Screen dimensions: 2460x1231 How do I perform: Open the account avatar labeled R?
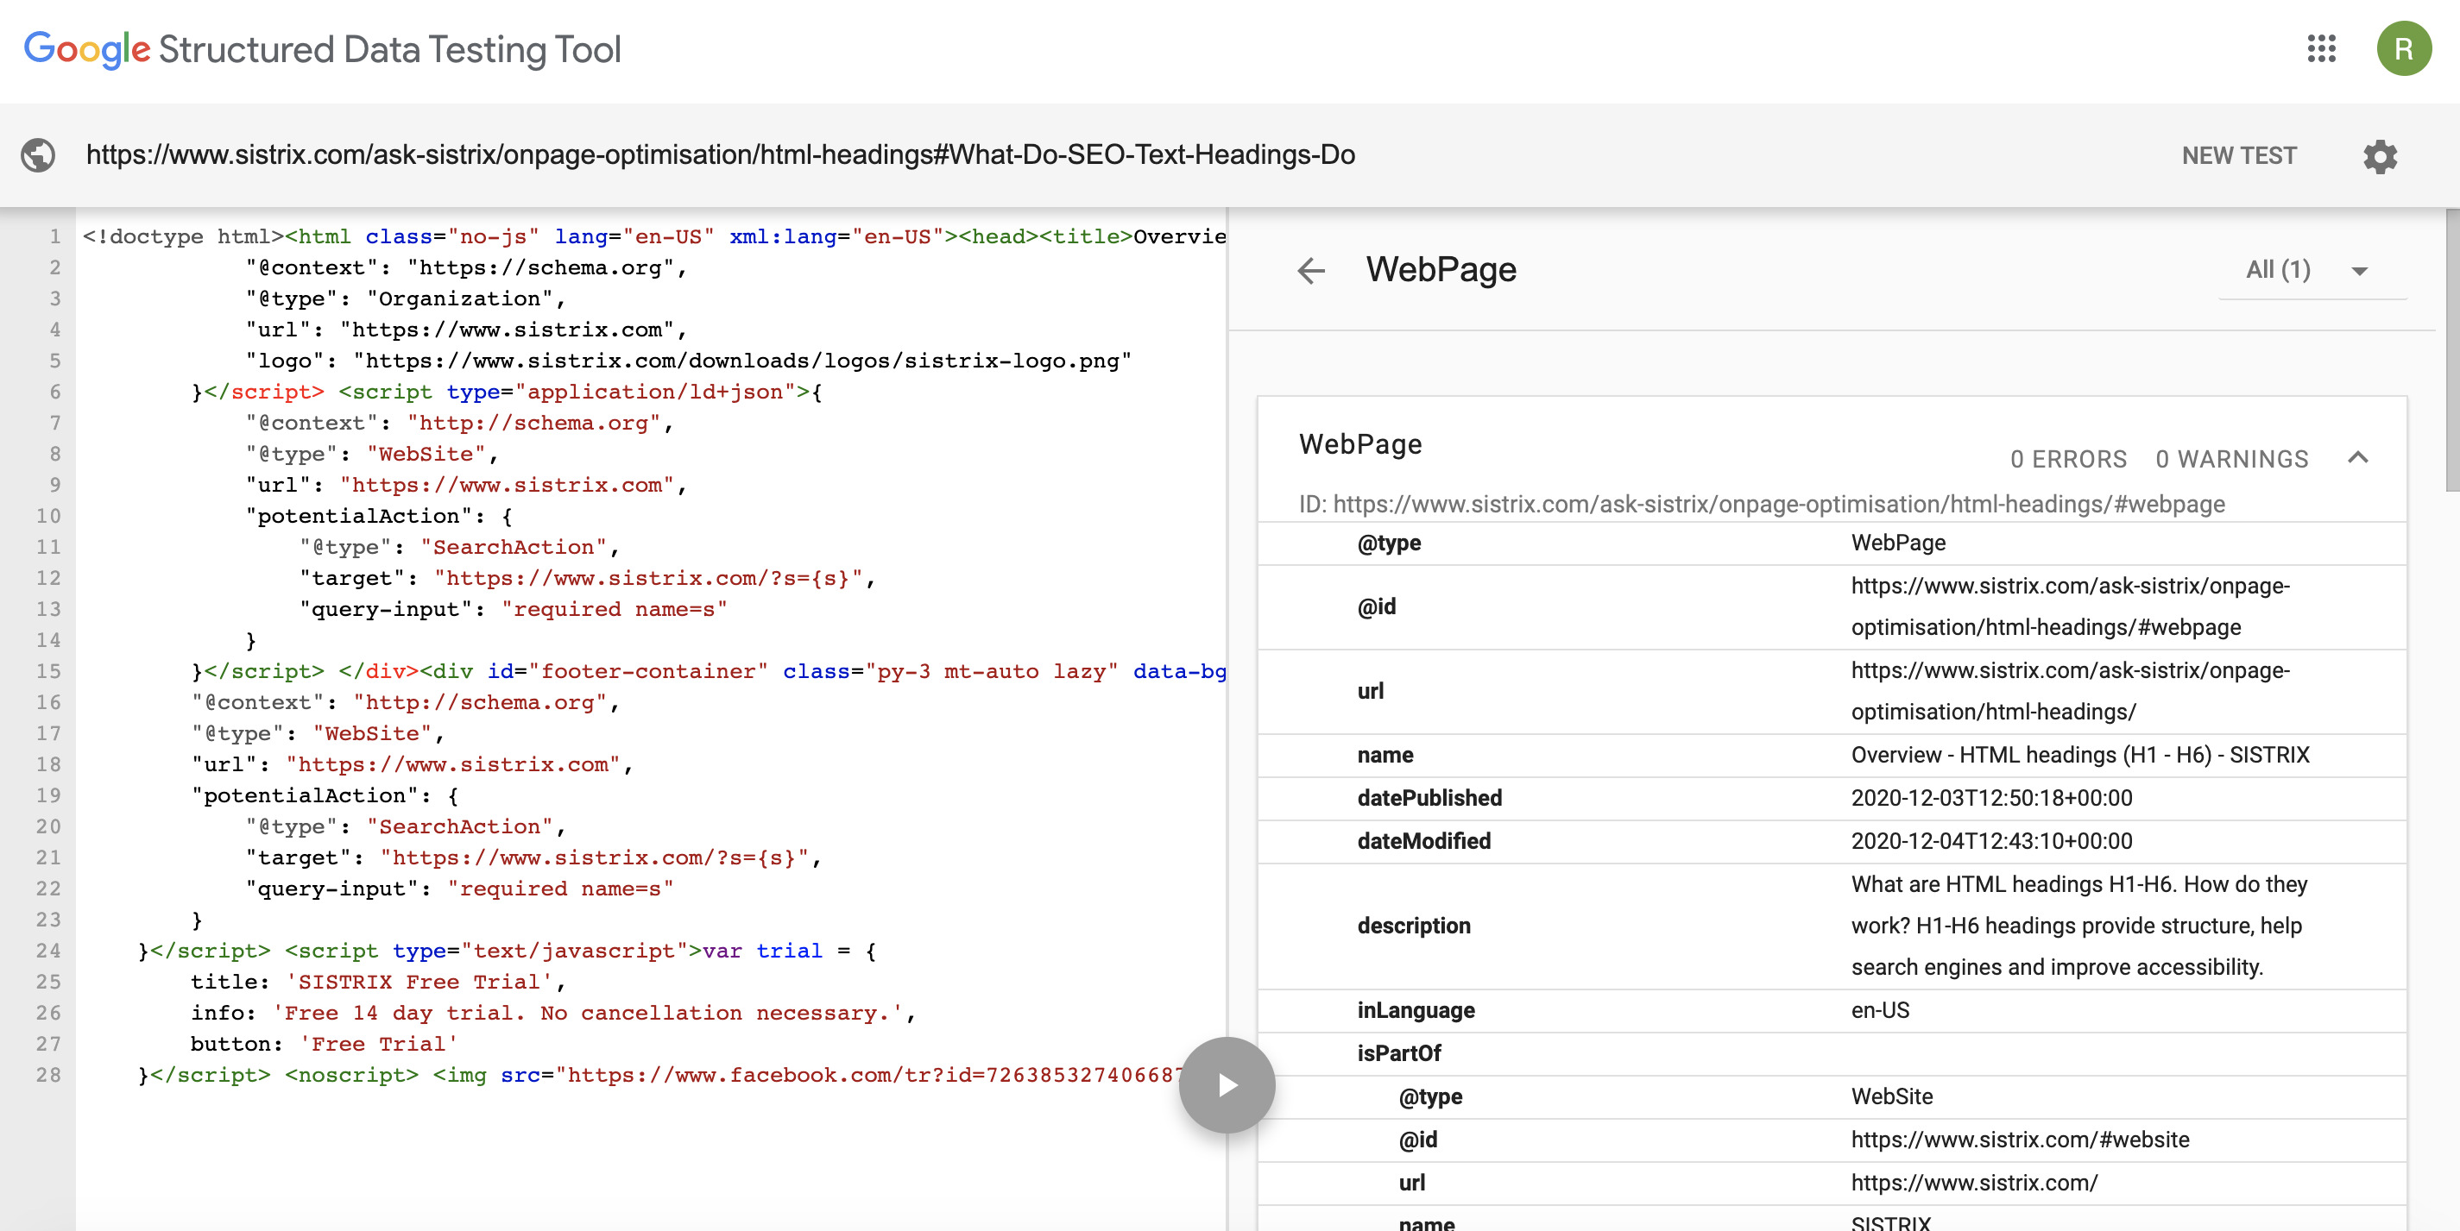tap(2404, 48)
